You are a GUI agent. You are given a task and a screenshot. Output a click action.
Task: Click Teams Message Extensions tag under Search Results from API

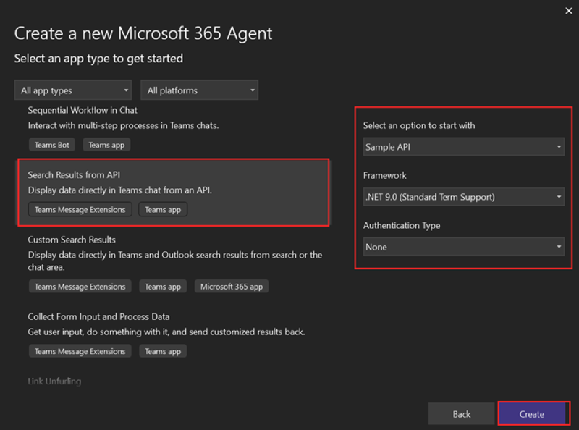pos(80,209)
